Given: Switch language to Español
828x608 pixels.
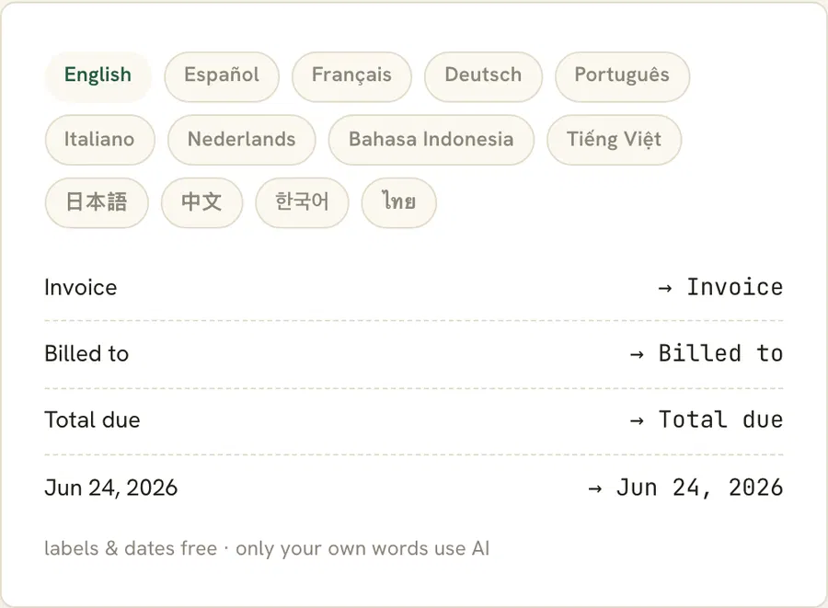Looking at the screenshot, I should (221, 76).
